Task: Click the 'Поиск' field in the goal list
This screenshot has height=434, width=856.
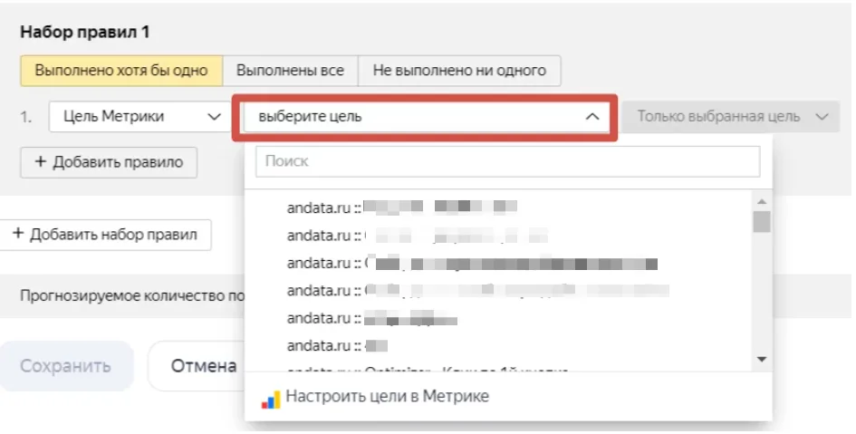Action: (x=507, y=161)
